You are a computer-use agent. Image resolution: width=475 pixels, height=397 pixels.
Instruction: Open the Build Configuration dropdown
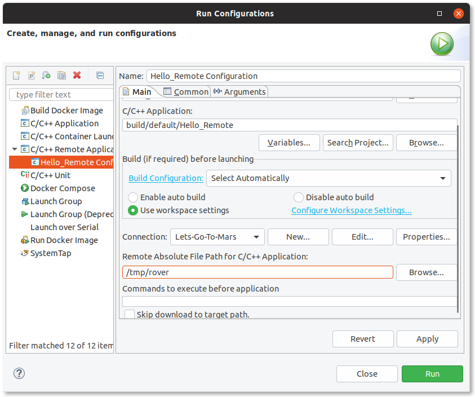click(328, 178)
